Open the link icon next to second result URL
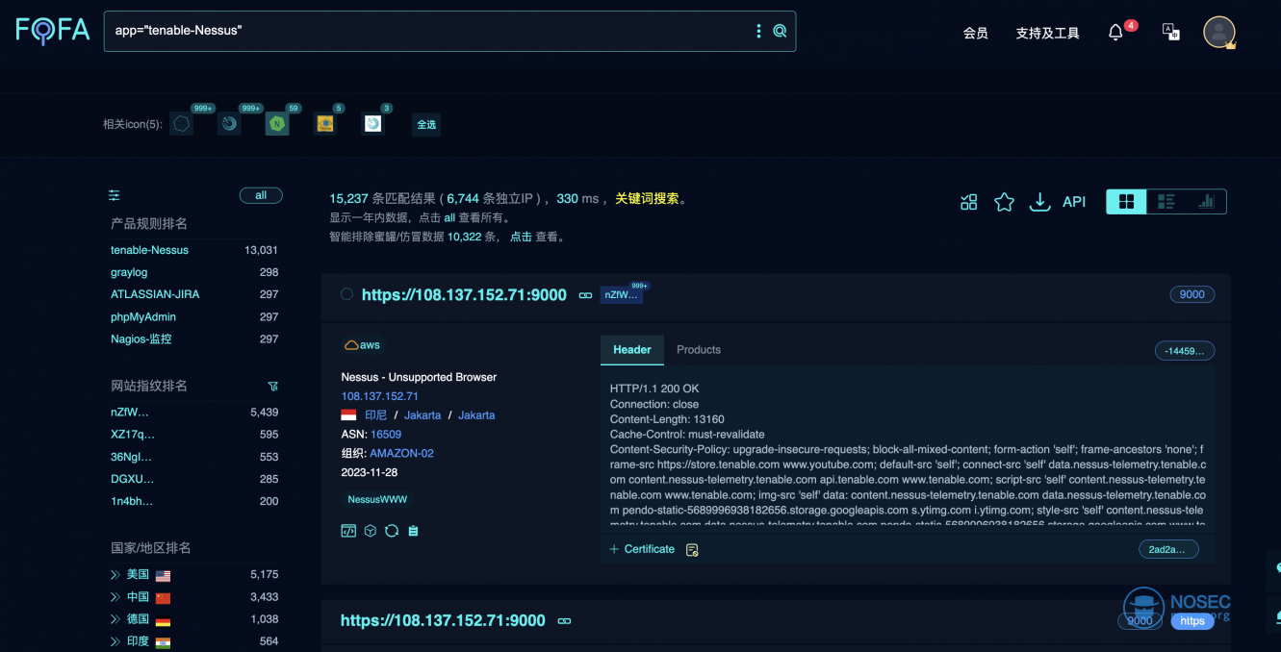The image size is (1281, 652). click(x=564, y=621)
